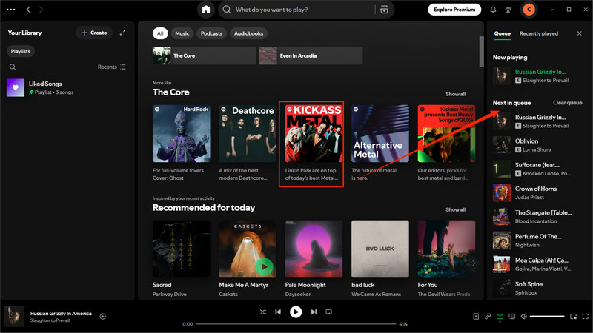
Task: Select Soft Spine by Spiritbox in queue
Action: [x=538, y=288]
